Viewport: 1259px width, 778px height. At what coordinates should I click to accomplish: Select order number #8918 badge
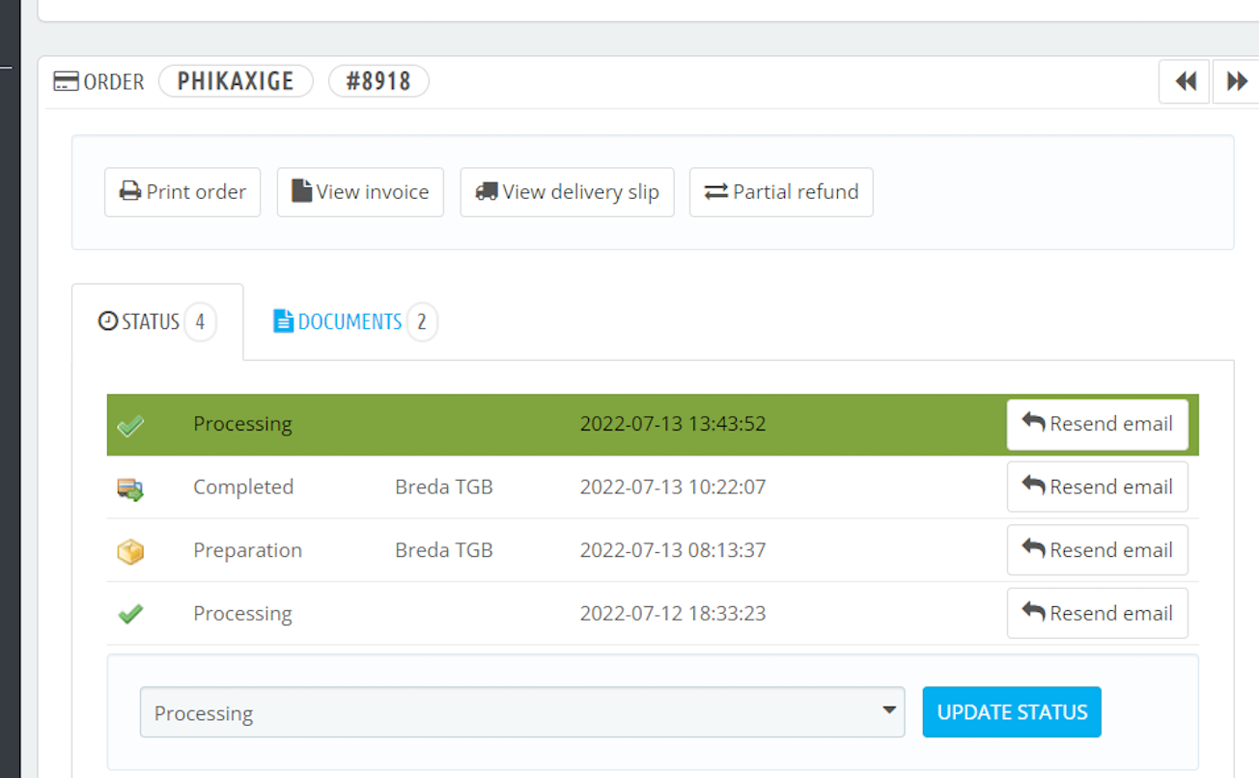tap(378, 81)
